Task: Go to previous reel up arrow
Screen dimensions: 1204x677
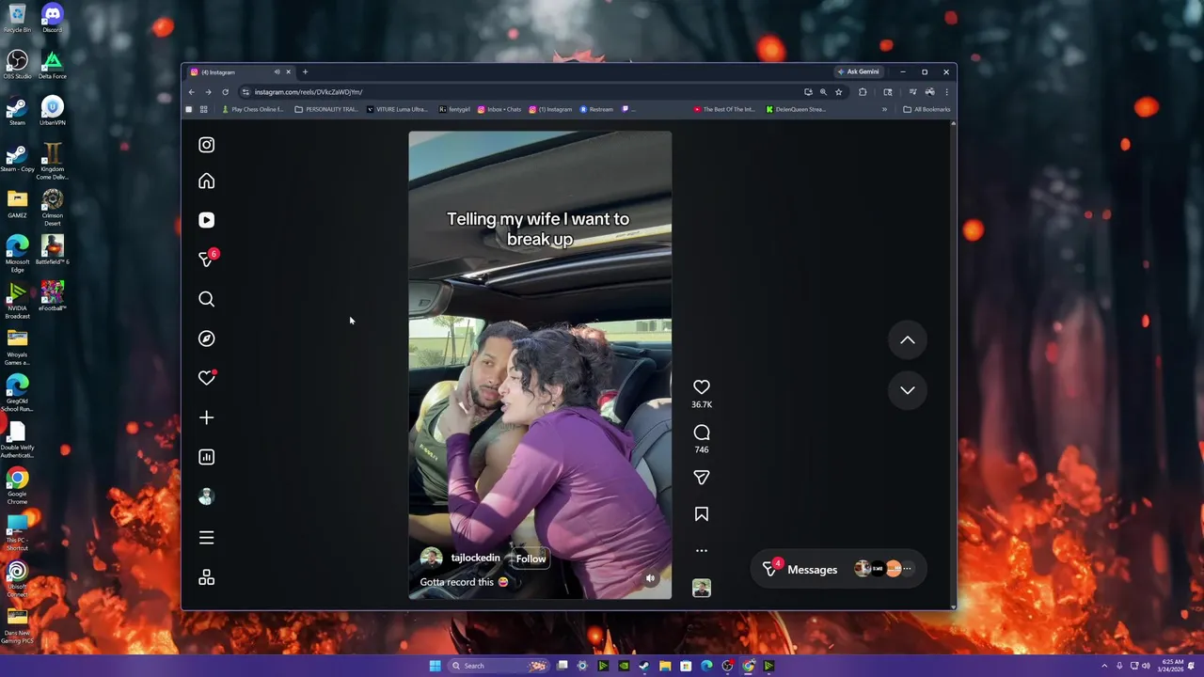Action: pyautogui.click(x=908, y=340)
